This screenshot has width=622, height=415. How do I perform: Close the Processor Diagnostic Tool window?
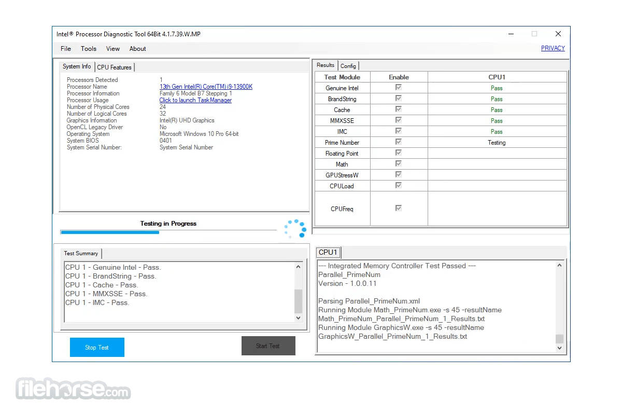click(x=558, y=34)
